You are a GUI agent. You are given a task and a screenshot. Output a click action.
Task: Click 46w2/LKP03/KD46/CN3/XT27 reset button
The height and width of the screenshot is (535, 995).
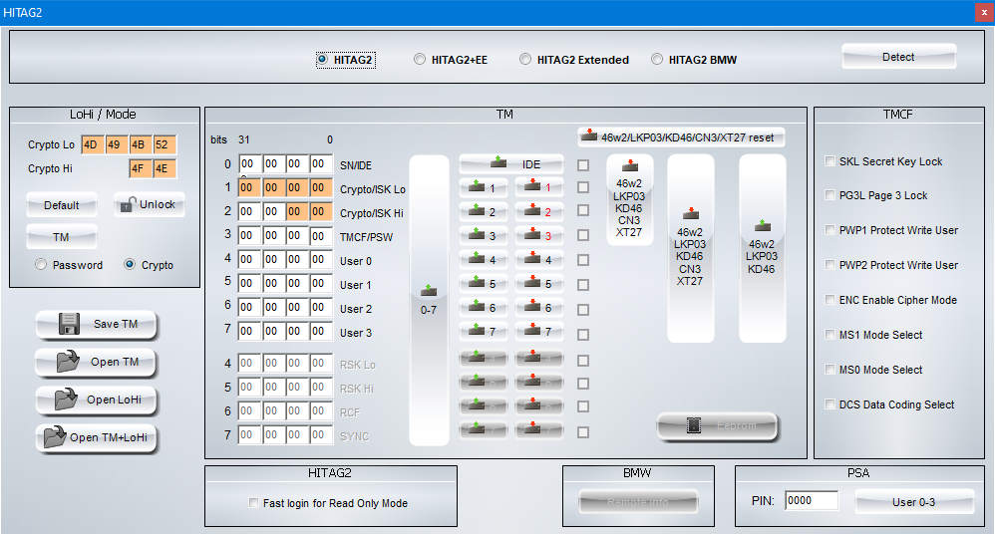pyautogui.click(x=681, y=136)
